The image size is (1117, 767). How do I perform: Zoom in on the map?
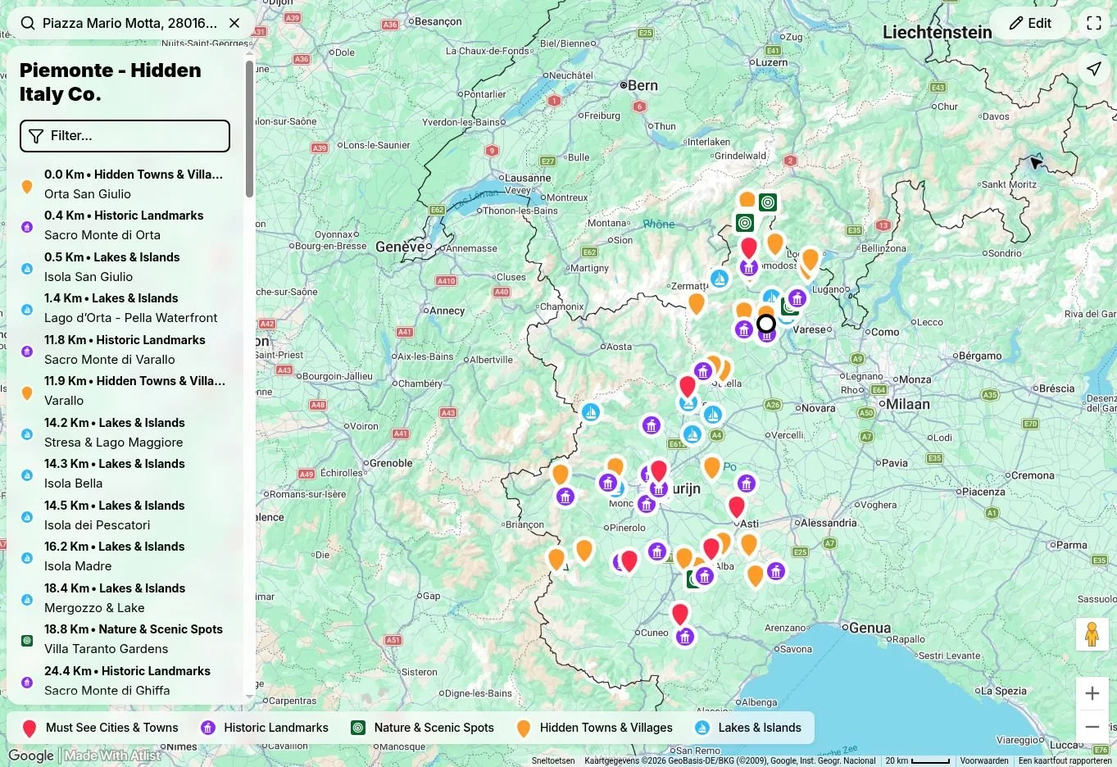pos(1092,694)
